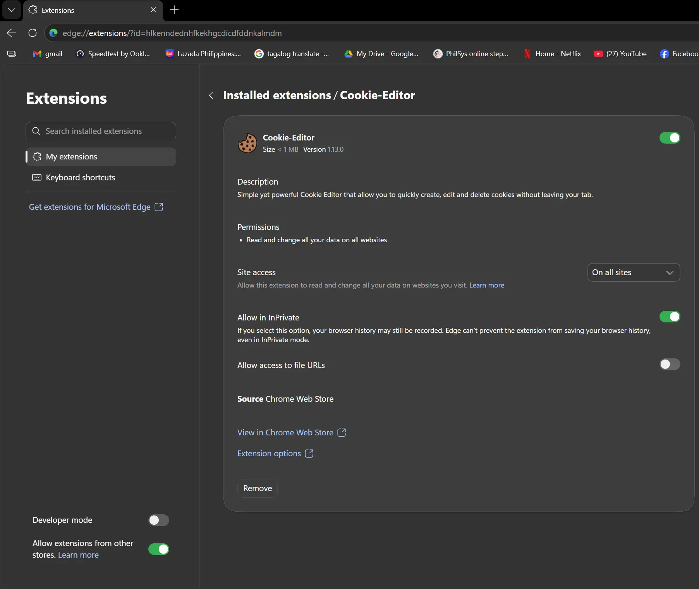Select My extensions in sidebar
The height and width of the screenshot is (589, 699).
click(101, 157)
